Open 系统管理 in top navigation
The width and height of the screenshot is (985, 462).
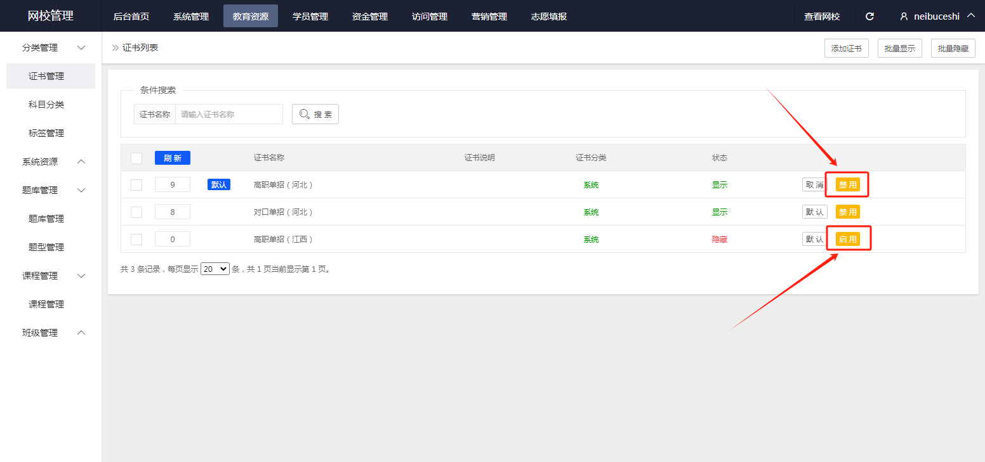point(191,16)
